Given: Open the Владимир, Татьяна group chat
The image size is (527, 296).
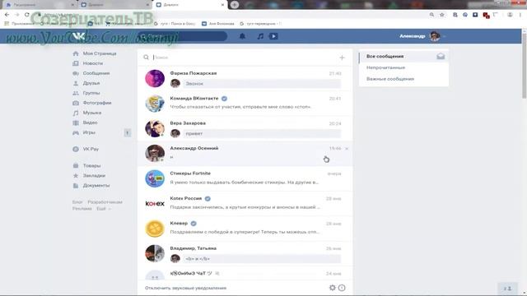Looking at the screenshot, I should pyautogui.click(x=245, y=253).
